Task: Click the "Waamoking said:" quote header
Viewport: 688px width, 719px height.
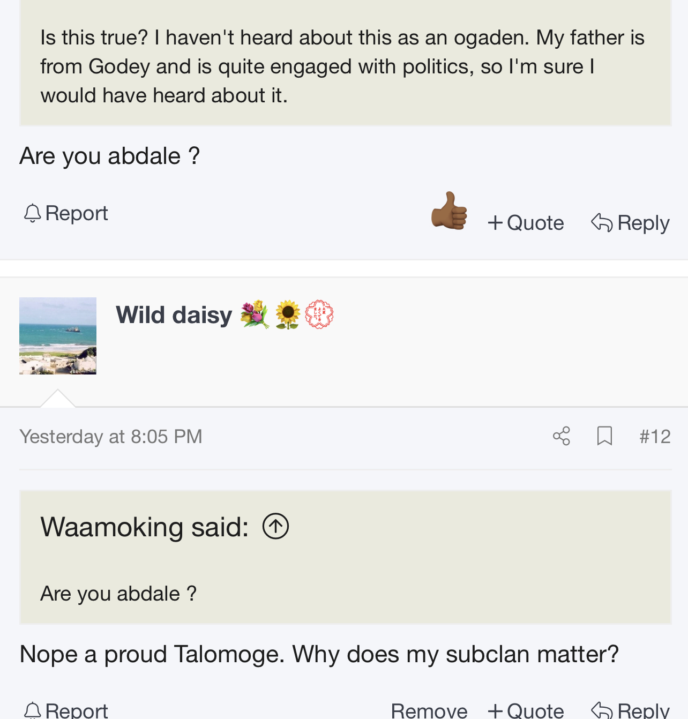Action: pyautogui.click(x=144, y=527)
